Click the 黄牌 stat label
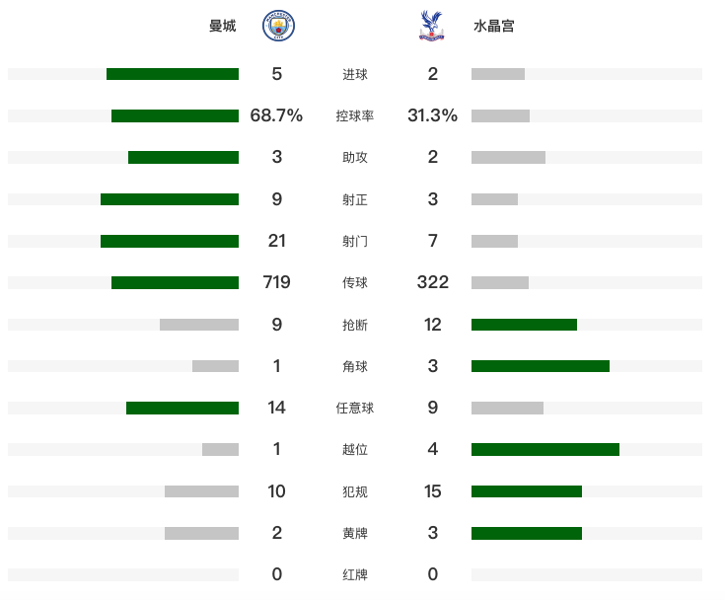Viewport: 725px width, 600px height. tap(355, 533)
